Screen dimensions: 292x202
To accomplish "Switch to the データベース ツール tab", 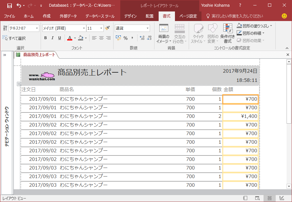I will (100, 16).
